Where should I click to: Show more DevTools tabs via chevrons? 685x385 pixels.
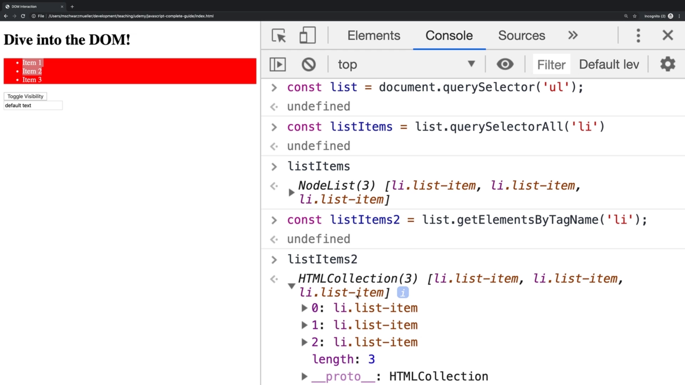[x=573, y=36]
